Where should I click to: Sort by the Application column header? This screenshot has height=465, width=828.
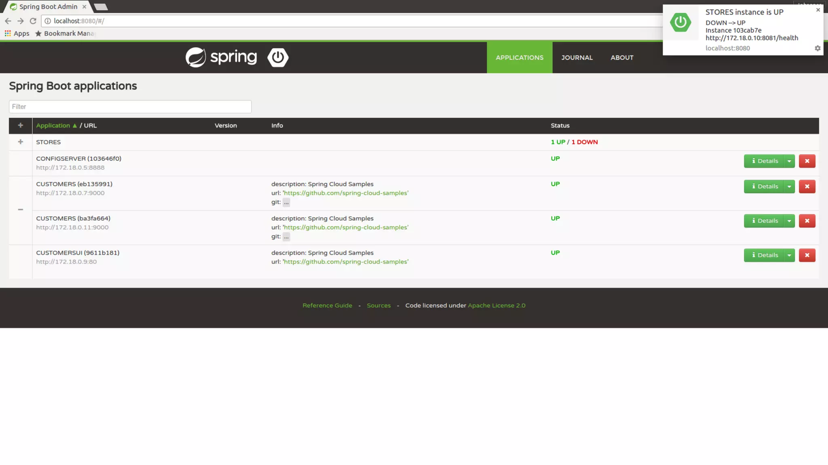click(x=53, y=126)
